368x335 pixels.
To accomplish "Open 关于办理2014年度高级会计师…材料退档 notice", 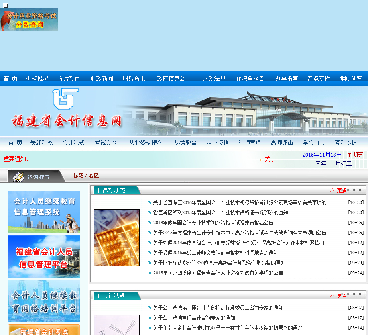I will click(x=242, y=243).
